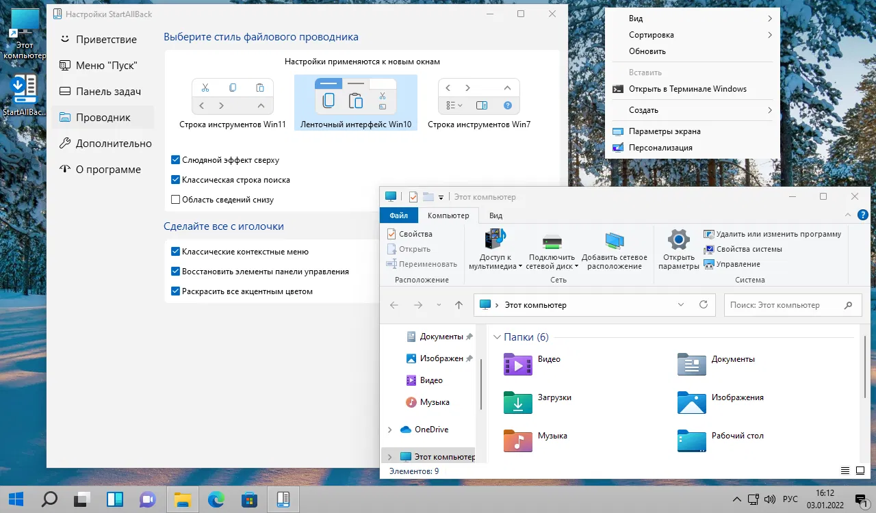The image size is (876, 513).
Task: Disable the mica effect on top checkbox
Action: point(176,160)
